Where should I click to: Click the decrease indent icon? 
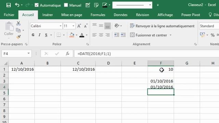coord(117,35)
